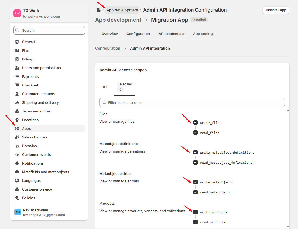Click the Payments hand icon

(x=17, y=76)
